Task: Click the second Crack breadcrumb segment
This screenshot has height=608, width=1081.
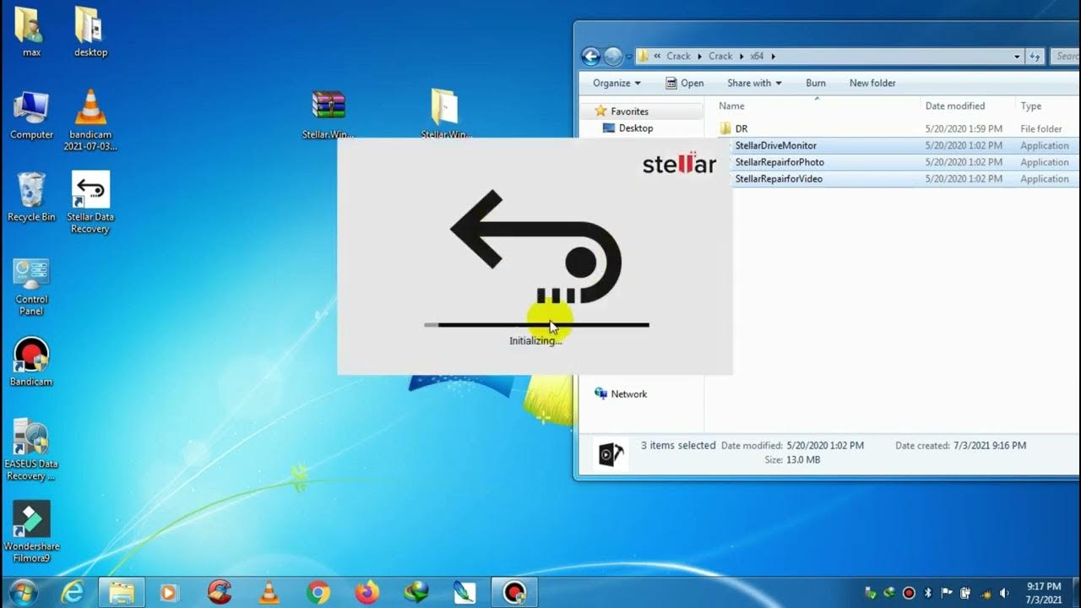Action: point(720,57)
